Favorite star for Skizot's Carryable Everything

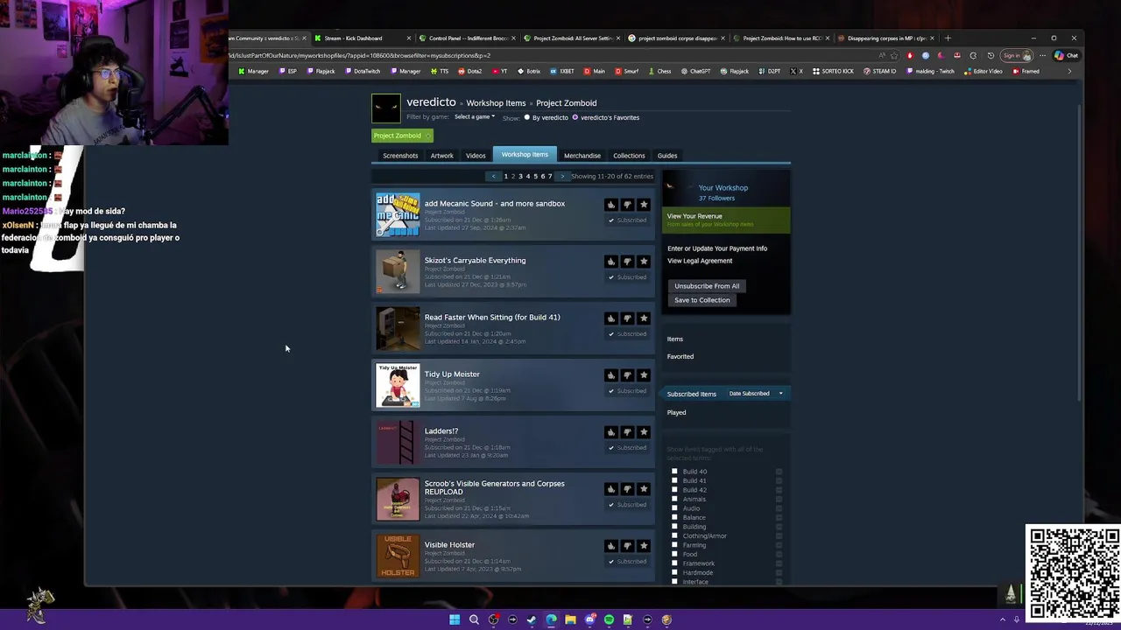[644, 262]
